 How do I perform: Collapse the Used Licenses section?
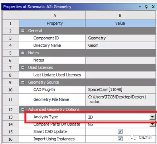(x=23, y=68)
